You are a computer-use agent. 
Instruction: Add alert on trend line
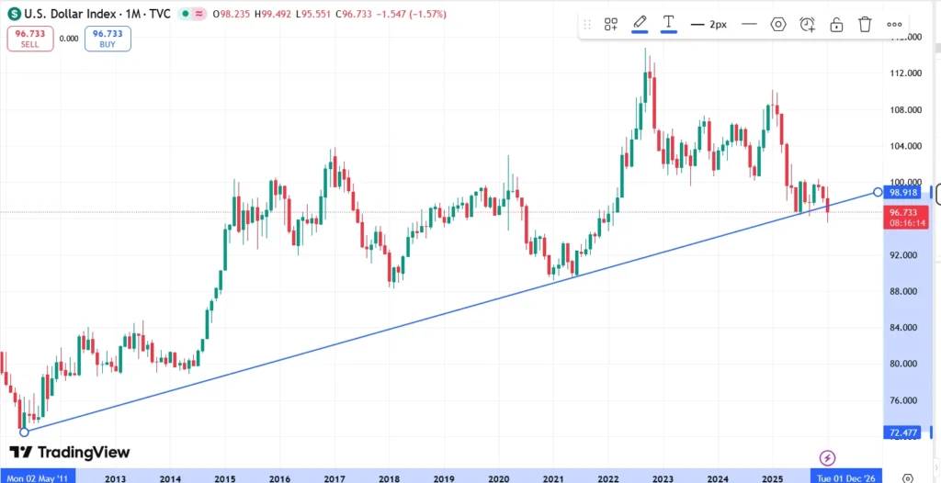coord(807,25)
